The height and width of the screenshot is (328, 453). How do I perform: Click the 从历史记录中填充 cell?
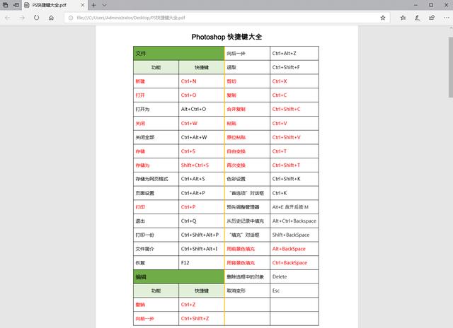point(247,221)
